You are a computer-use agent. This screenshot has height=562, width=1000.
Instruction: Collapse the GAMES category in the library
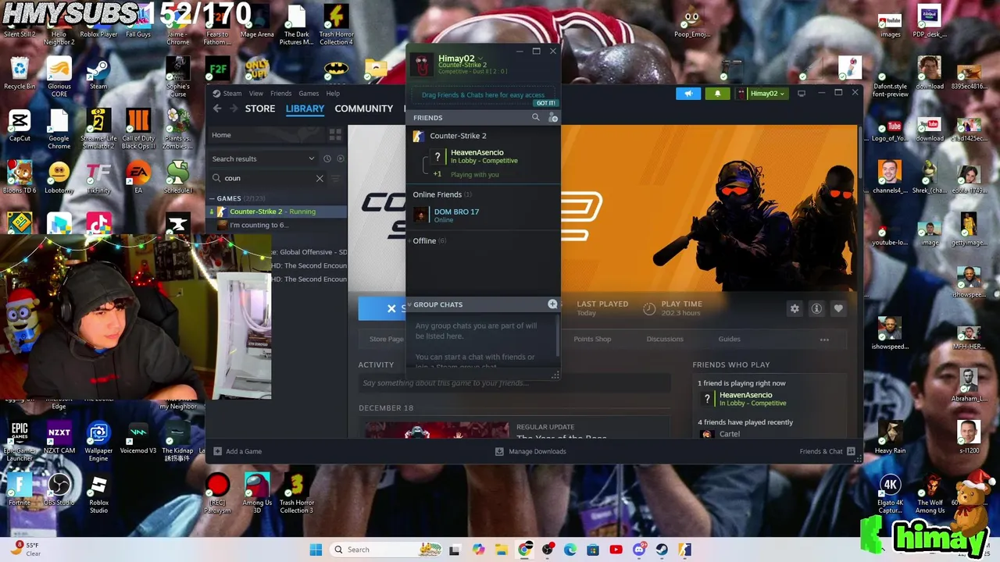212,198
